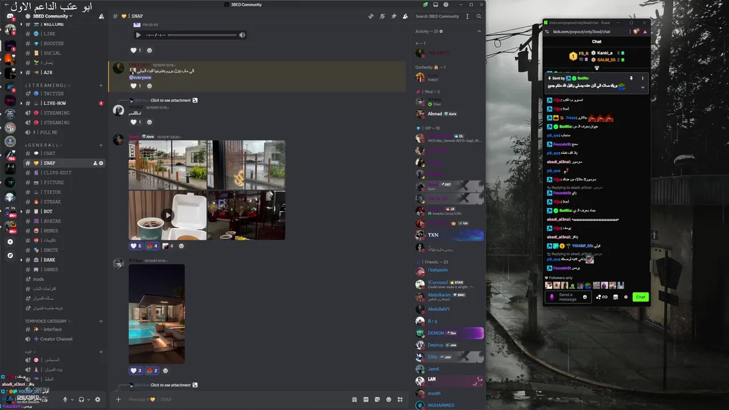Open the GIF picker in message bar
This screenshot has width=729, height=410.
(366, 399)
